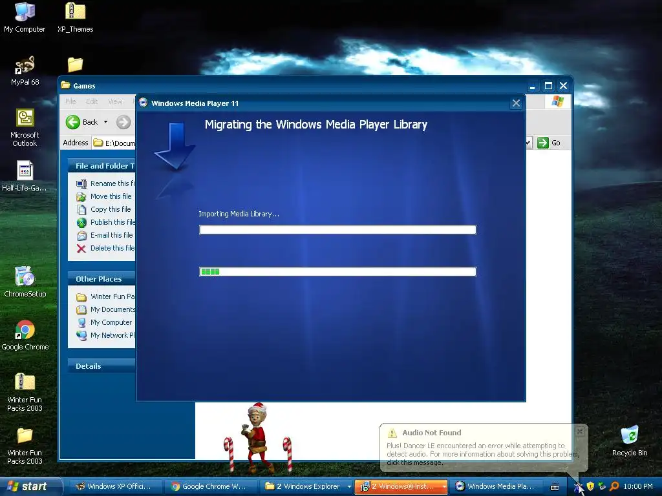Screen dimensions: 662x496
Task: Click the Safely Remove Hardware tray icon
Action: point(602,486)
